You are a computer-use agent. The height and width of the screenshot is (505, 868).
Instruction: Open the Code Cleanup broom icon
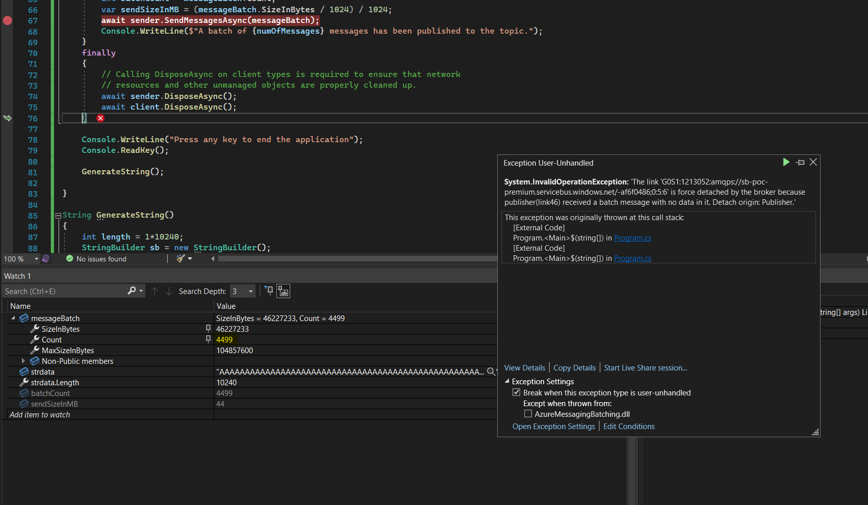[x=181, y=258]
